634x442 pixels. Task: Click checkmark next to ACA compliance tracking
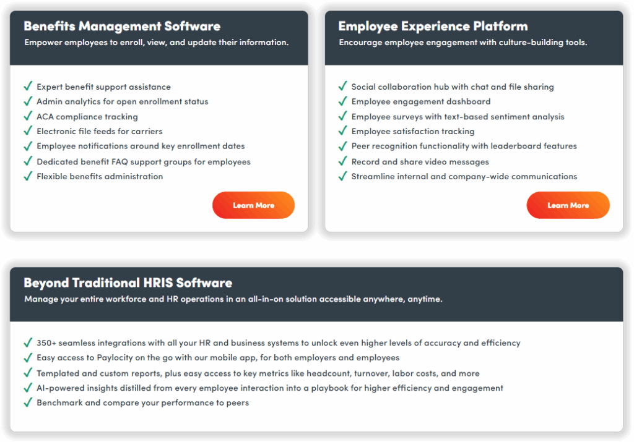tap(28, 116)
